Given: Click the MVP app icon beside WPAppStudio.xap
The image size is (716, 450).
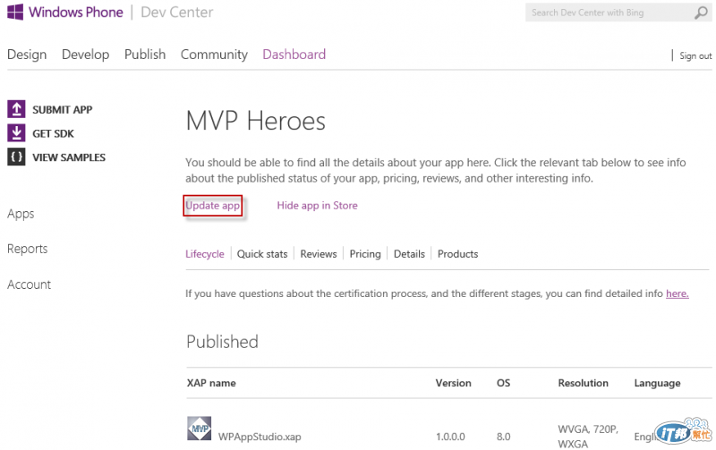Looking at the screenshot, I should [199, 429].
